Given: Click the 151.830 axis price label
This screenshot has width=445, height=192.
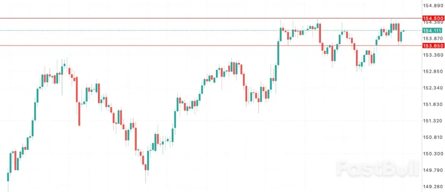Looking at the screenshot, I should click(x=433, y=104).
